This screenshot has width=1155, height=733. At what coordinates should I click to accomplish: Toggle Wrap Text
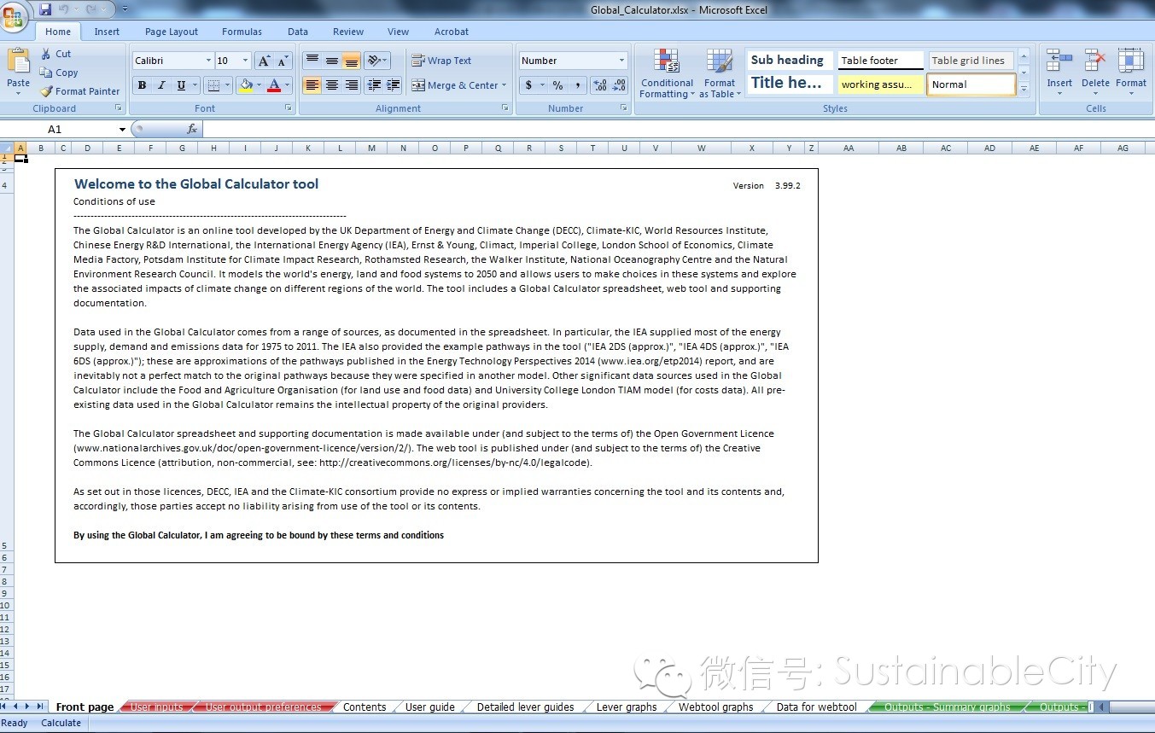pyautogui.click(x=441, y=61)
